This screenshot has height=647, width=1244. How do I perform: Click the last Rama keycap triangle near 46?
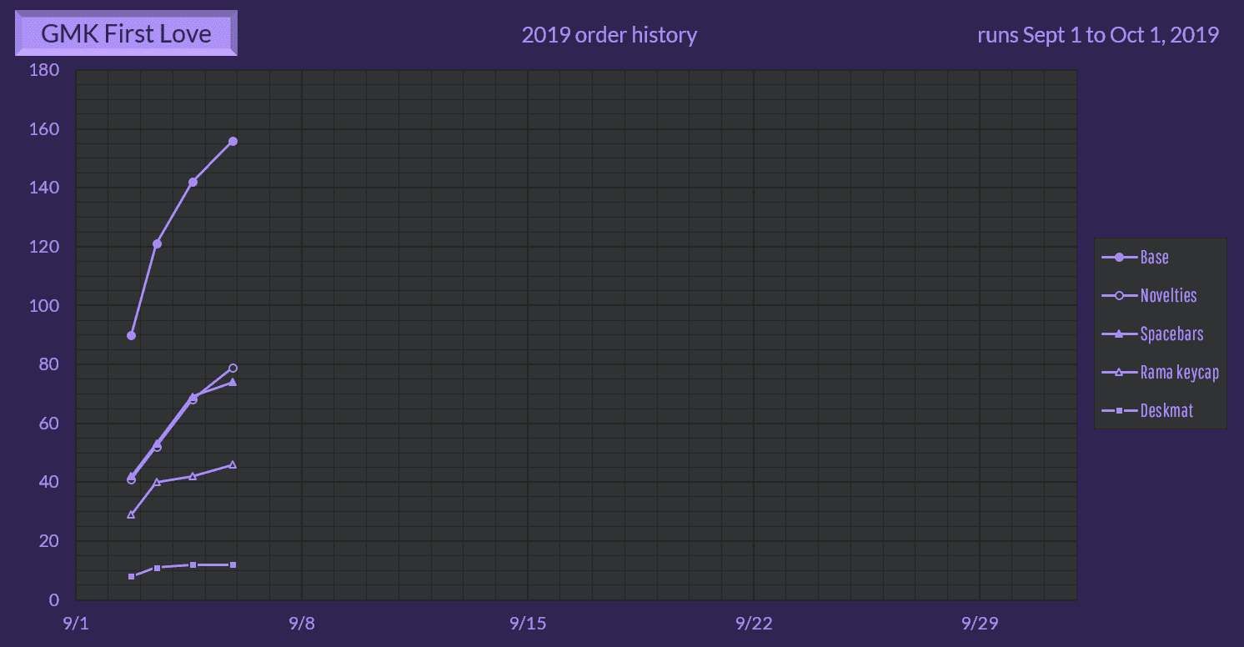233,464
